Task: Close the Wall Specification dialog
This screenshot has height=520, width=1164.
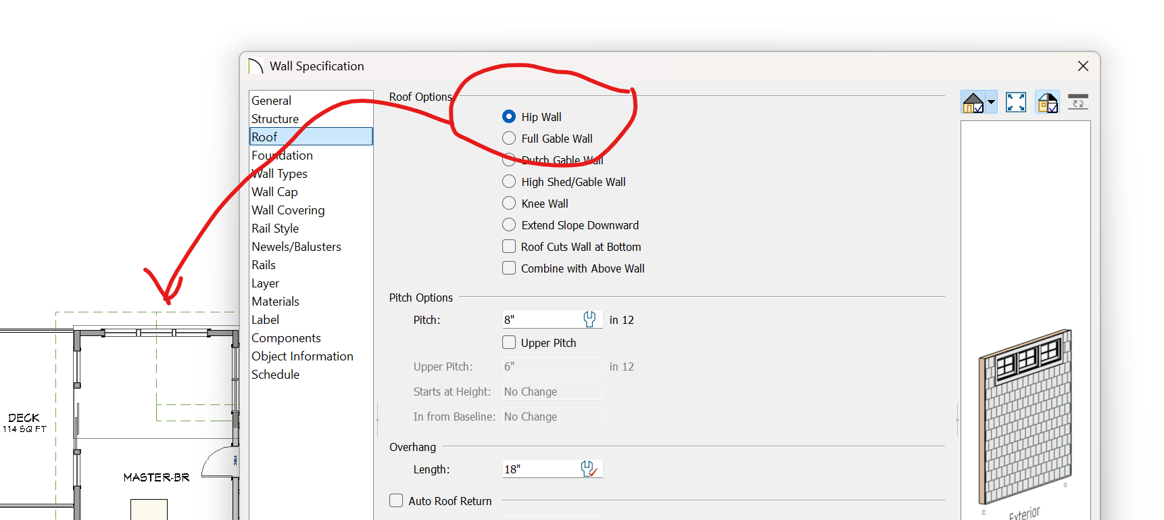Action: click(x=1083, y=66)
